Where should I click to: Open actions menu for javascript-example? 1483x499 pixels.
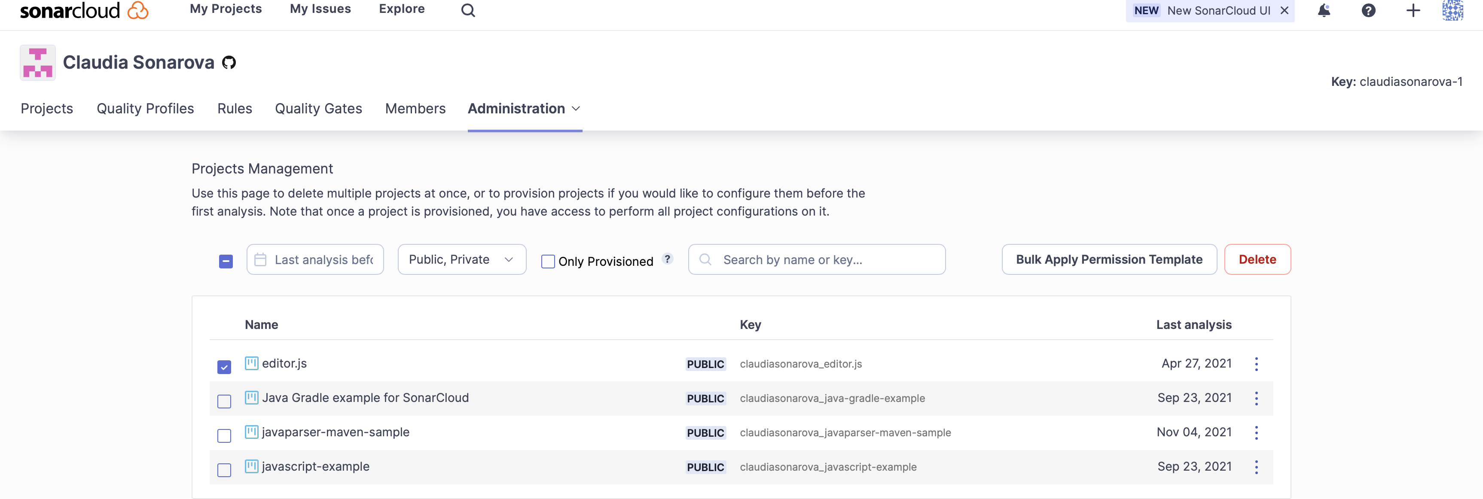click(x=1256, y=467)
